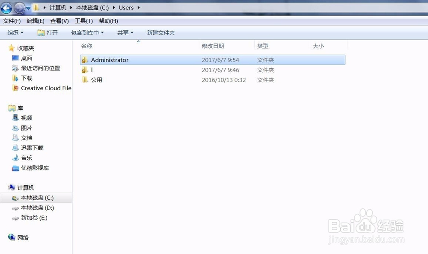This screenshot has height=254, width=428.
Task: Open 桌面 in the favorites list
Action: (x=22, y=58)
